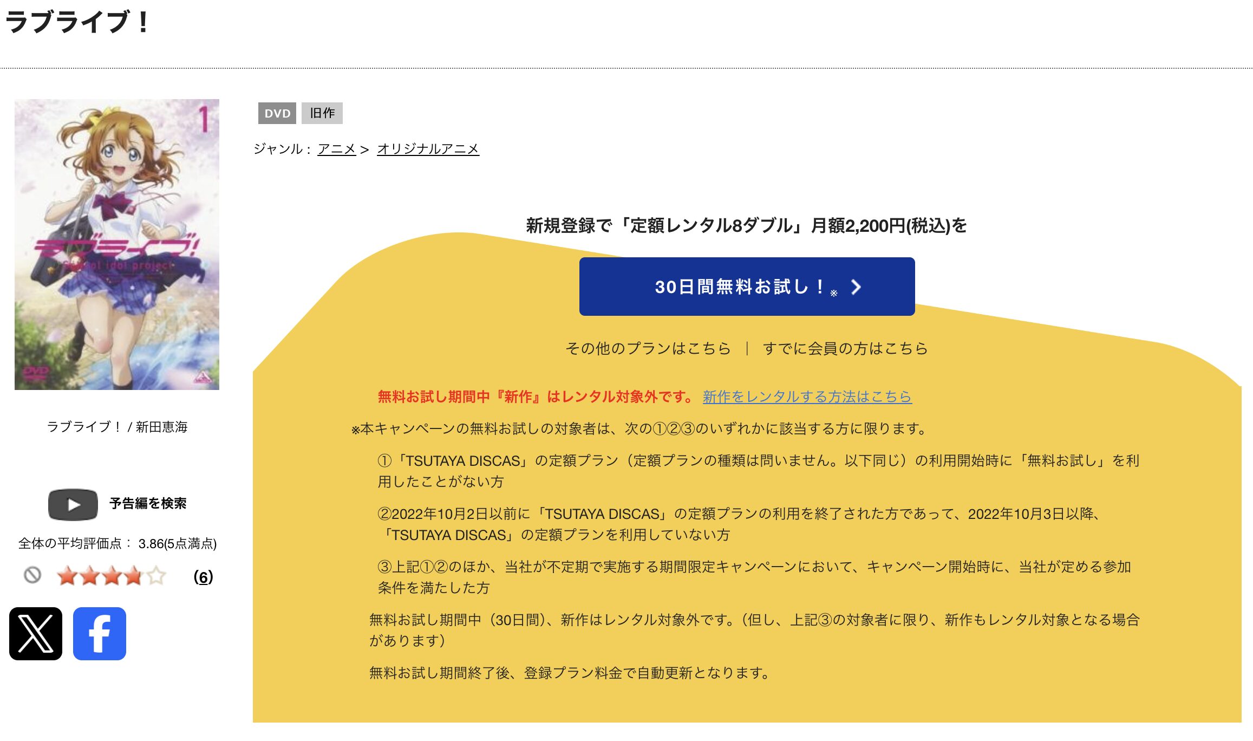Click the ①「TSUTAYA DISCAS」の定額プラン condition text
This screenshot has width=1253, height=741.
759,471
